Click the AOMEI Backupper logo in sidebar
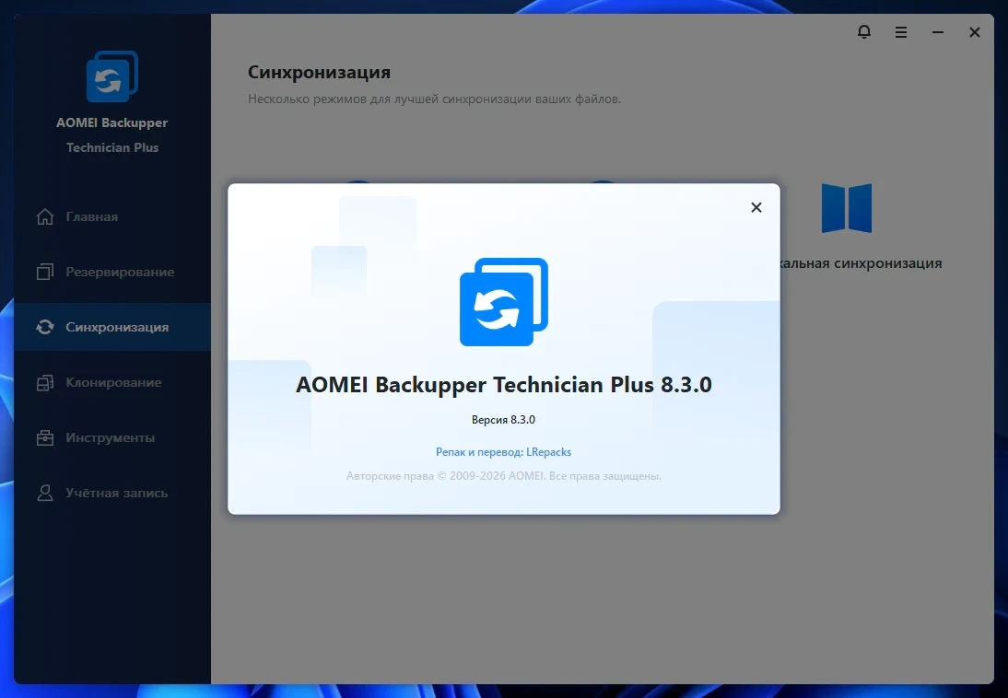This screenshot has height=698, width=1008. pyautogui.click(x=112, y=76)
